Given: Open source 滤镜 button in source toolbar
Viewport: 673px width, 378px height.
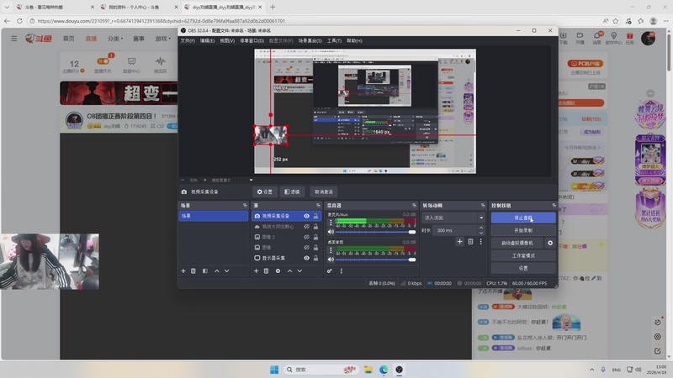Looking at the screenshot, I should point(292,192).
